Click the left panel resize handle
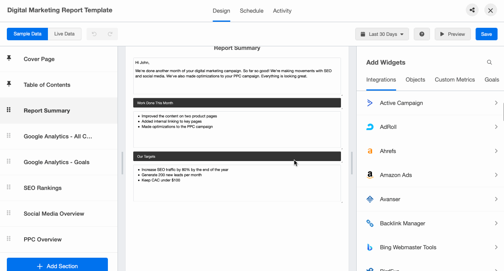Image resolution: width=504 pixels, height=271 pixels. coord(122,163)
